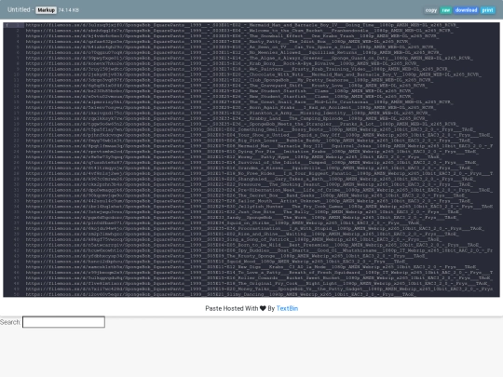Focus the Search input field

63,322
